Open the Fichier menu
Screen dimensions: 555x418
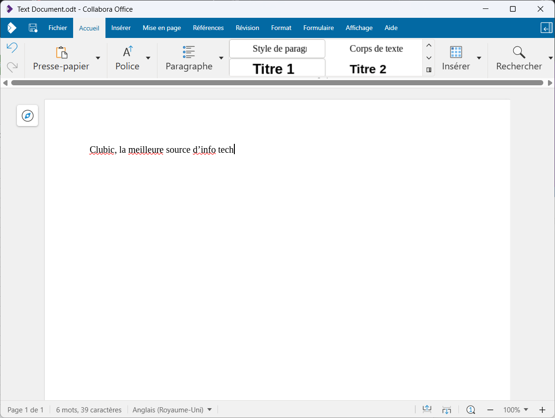(x=57, y=28)
